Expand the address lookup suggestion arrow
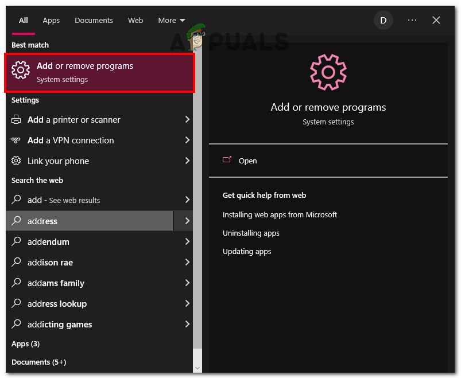 point(187,303)
